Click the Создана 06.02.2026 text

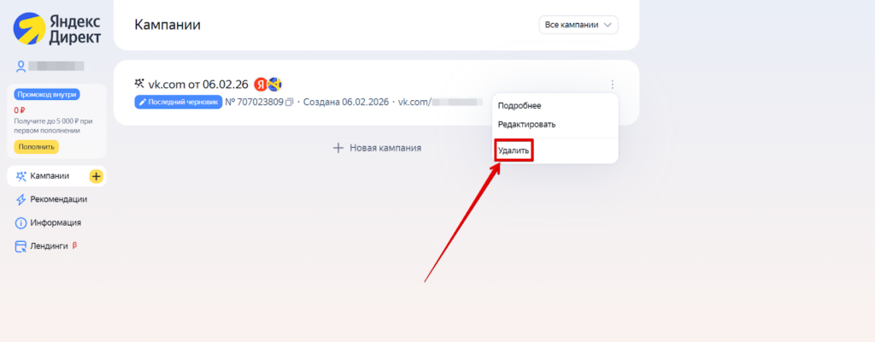(346, 103)
